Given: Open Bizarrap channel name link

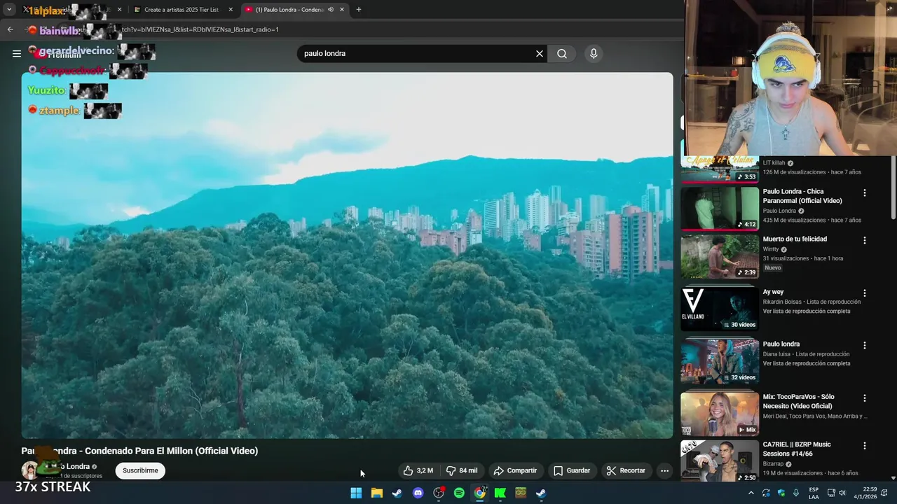Looking at the screenshot, I should 773,464.
